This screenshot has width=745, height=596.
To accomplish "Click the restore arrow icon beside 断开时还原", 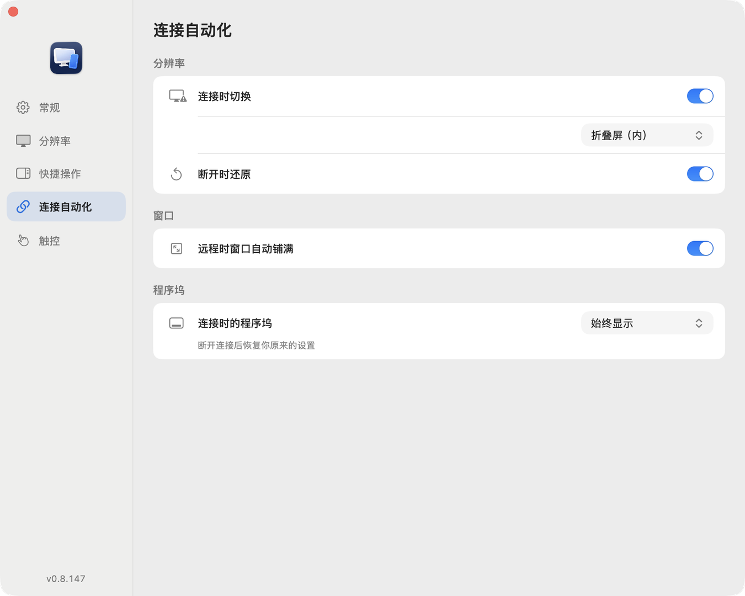I will coord(177,174).
